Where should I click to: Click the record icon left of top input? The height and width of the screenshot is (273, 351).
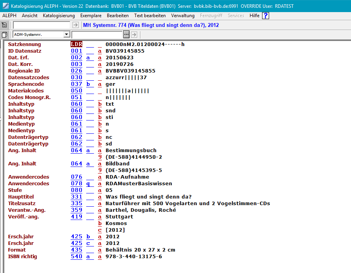coord(5,25)
